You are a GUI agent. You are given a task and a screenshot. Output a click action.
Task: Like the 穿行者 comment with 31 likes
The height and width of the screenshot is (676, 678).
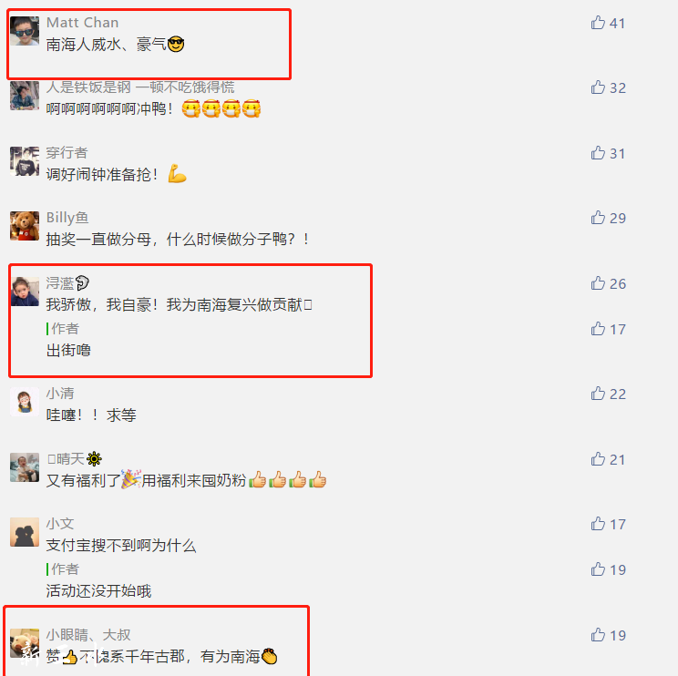pos(598,153)
